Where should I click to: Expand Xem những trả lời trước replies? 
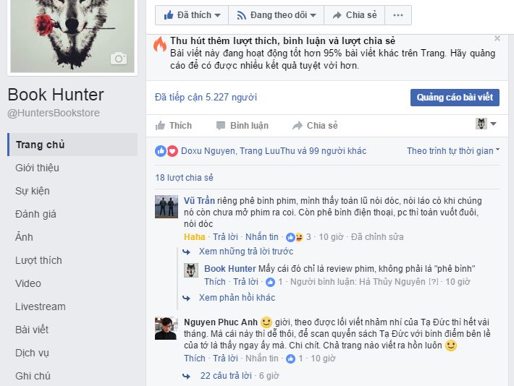246,252
